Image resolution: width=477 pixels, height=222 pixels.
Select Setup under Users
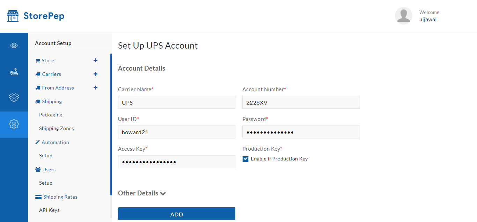pos(46,183)
